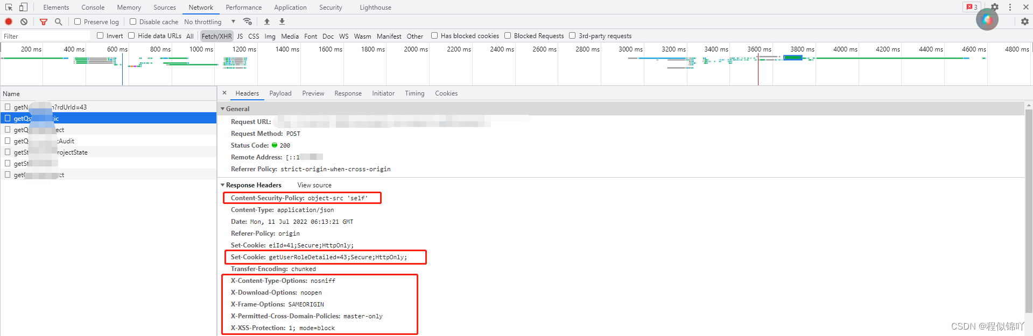Toggle the device toolbar icon

23,7
